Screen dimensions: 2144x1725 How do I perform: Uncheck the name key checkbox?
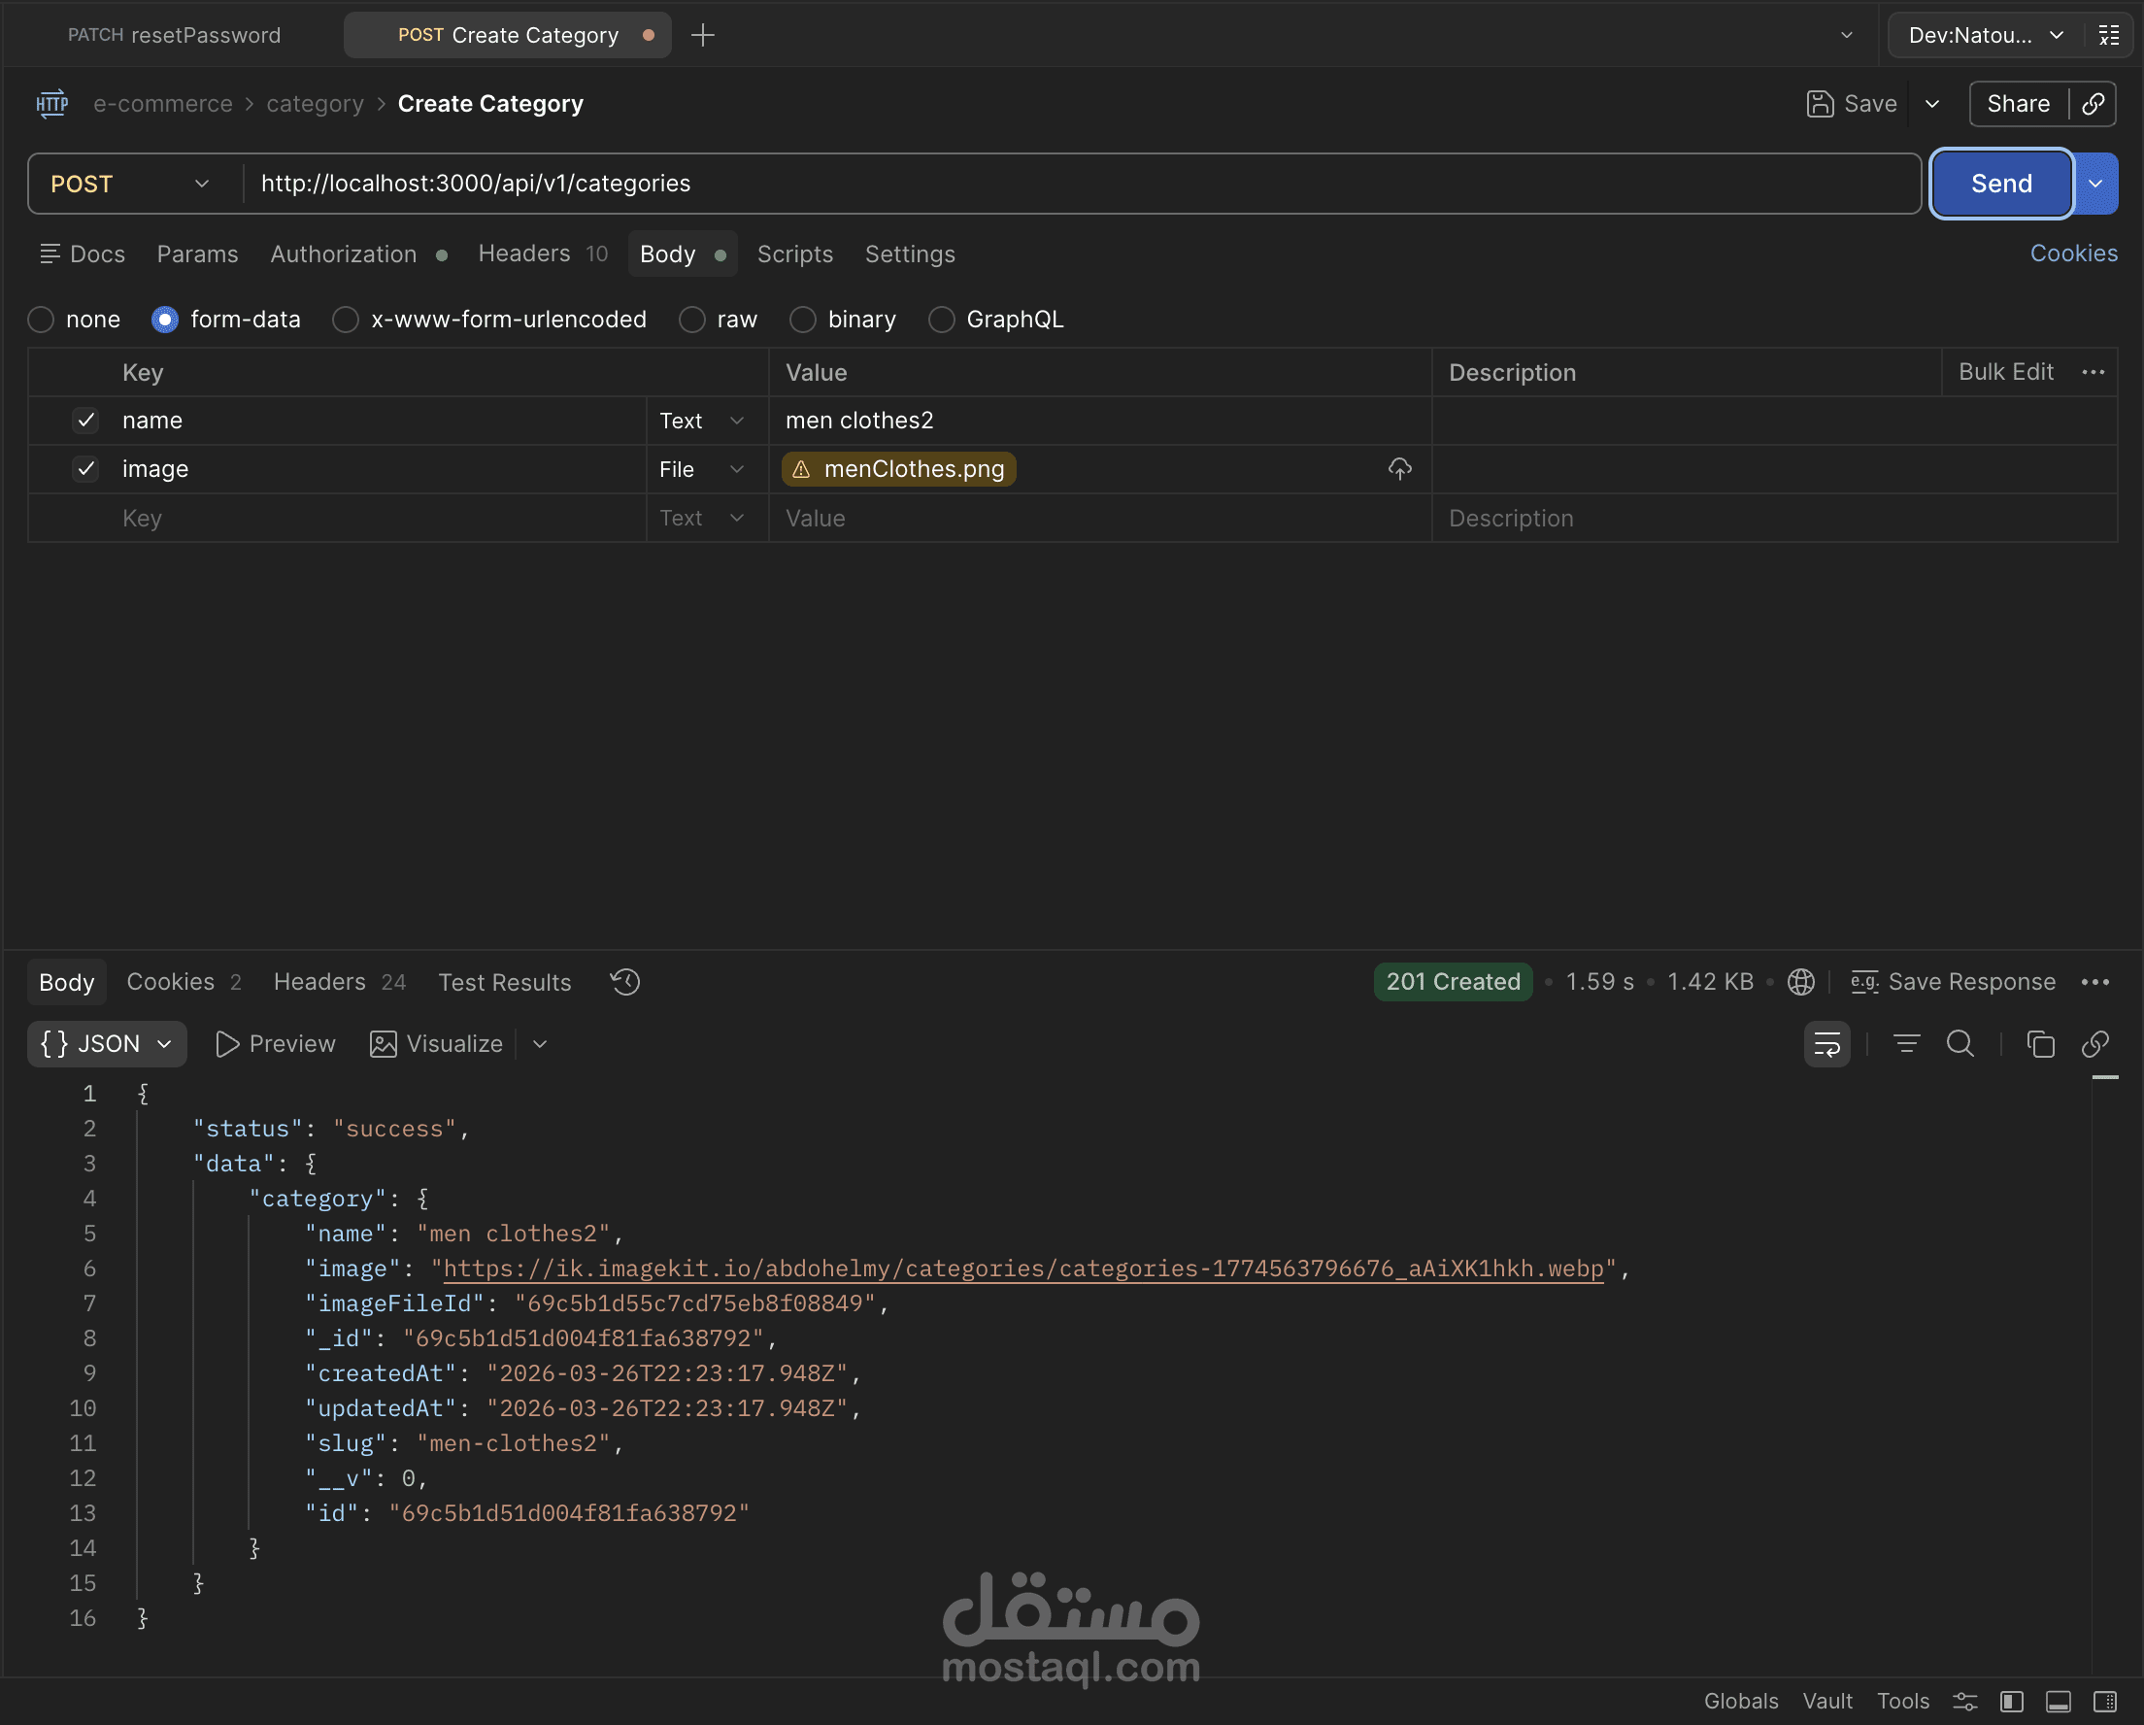[x=85, y=420]
